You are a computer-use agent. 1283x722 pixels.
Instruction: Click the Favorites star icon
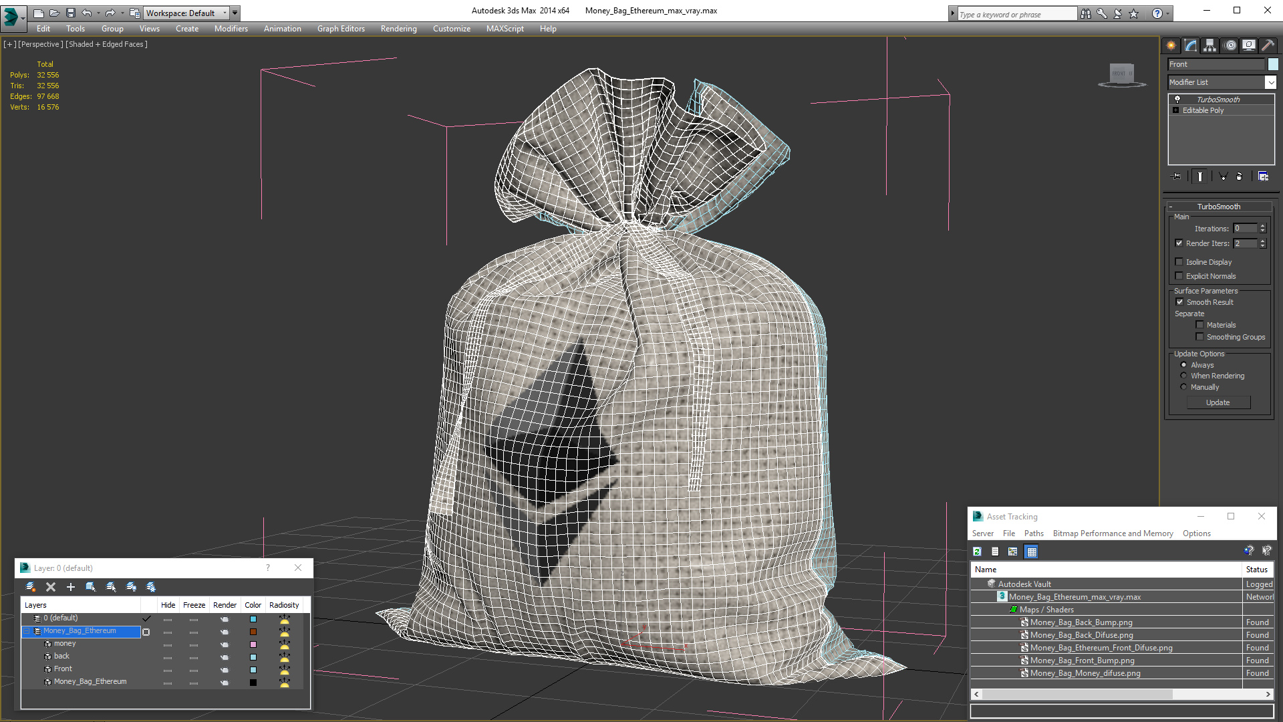pyautogui.click(x=1134, y=13)
